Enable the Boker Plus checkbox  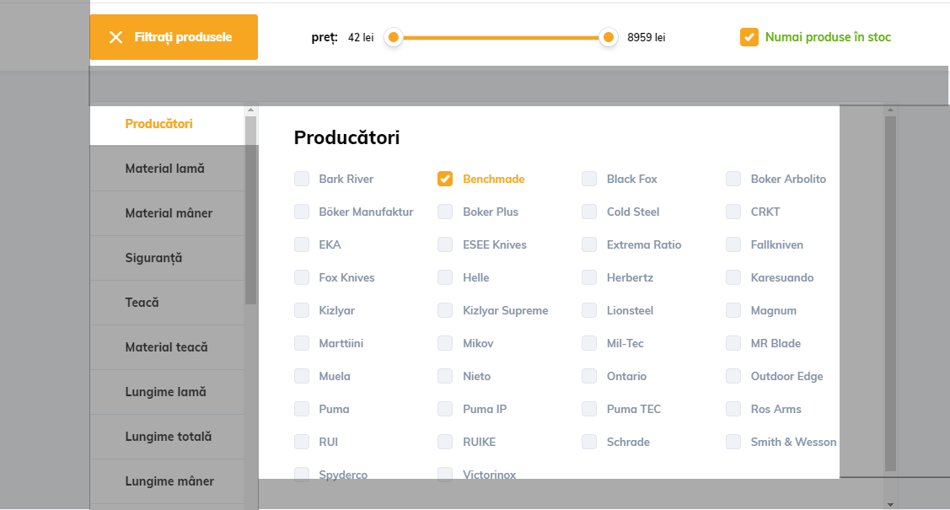click(445, 212)
